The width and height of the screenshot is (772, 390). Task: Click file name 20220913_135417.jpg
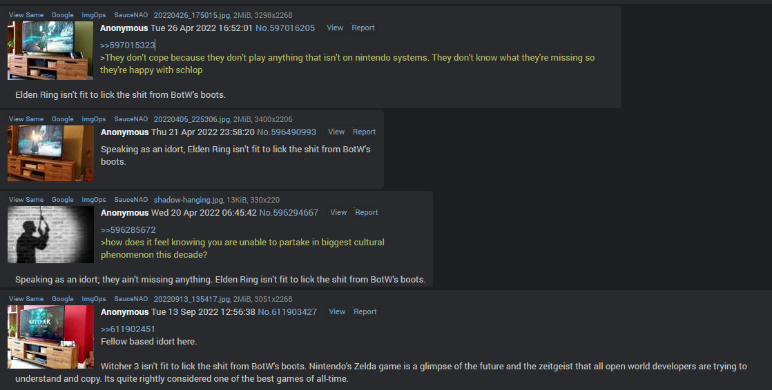(191, 299)
